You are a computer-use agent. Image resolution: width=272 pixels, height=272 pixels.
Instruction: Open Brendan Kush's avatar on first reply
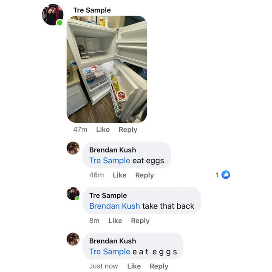click(73, 148)
